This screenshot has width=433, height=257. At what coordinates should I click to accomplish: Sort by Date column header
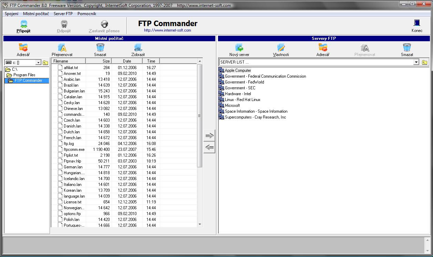pyautogui.click(x=127, y=61)
